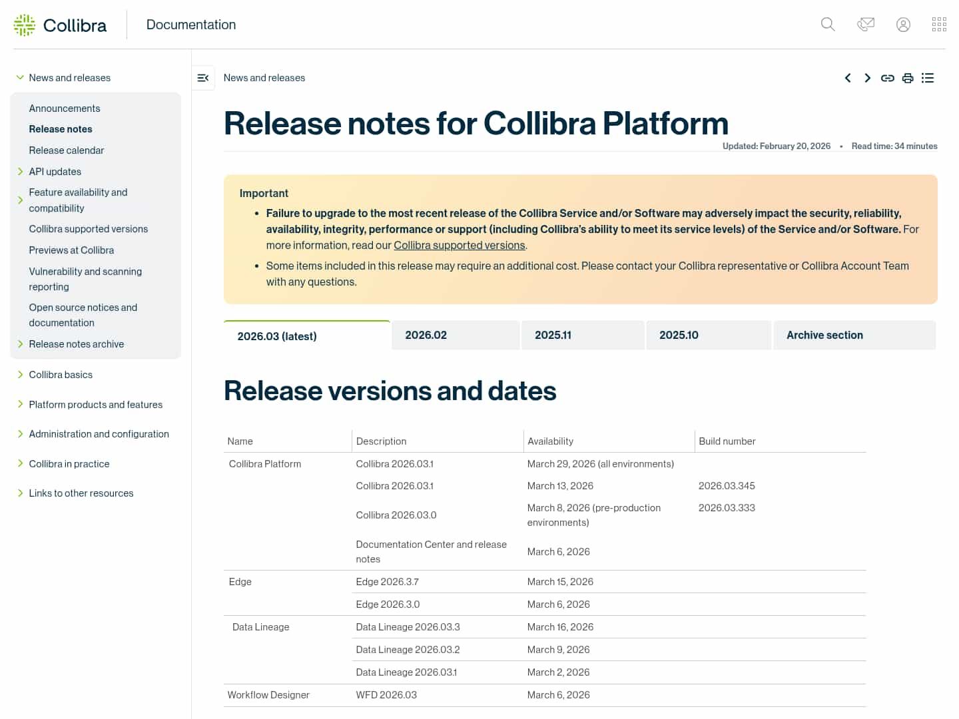Expand API updates in sidebar

20,172
